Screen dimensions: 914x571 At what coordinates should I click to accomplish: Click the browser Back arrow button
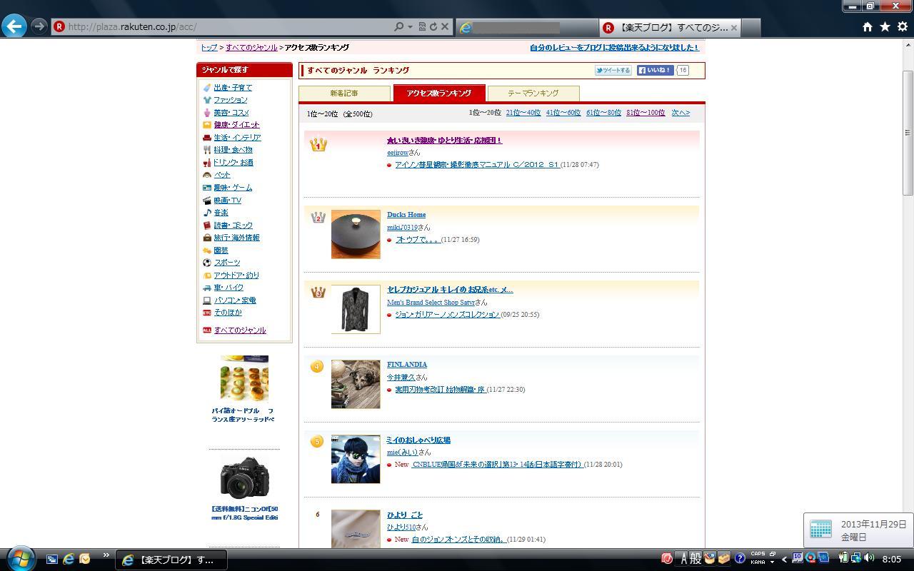point(14,26)
